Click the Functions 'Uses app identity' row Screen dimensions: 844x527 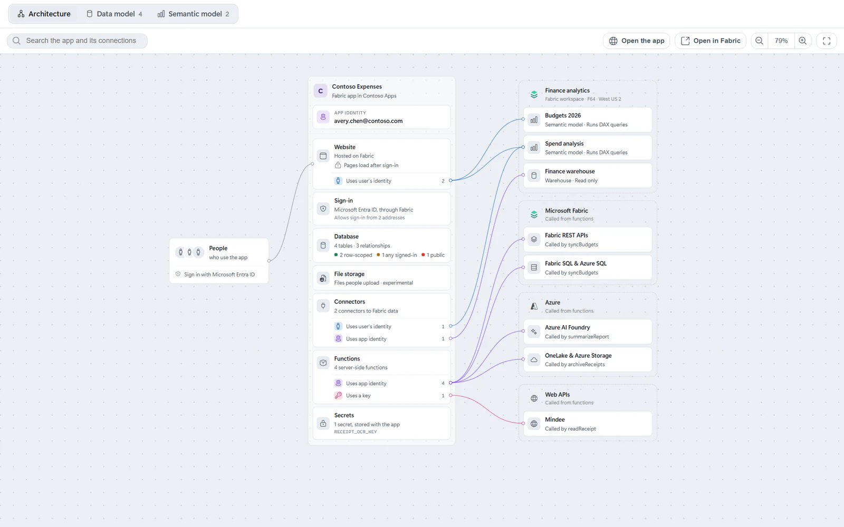(389, 383)
